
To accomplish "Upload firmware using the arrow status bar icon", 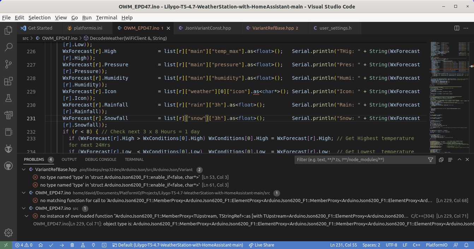I will pos(62,245).
